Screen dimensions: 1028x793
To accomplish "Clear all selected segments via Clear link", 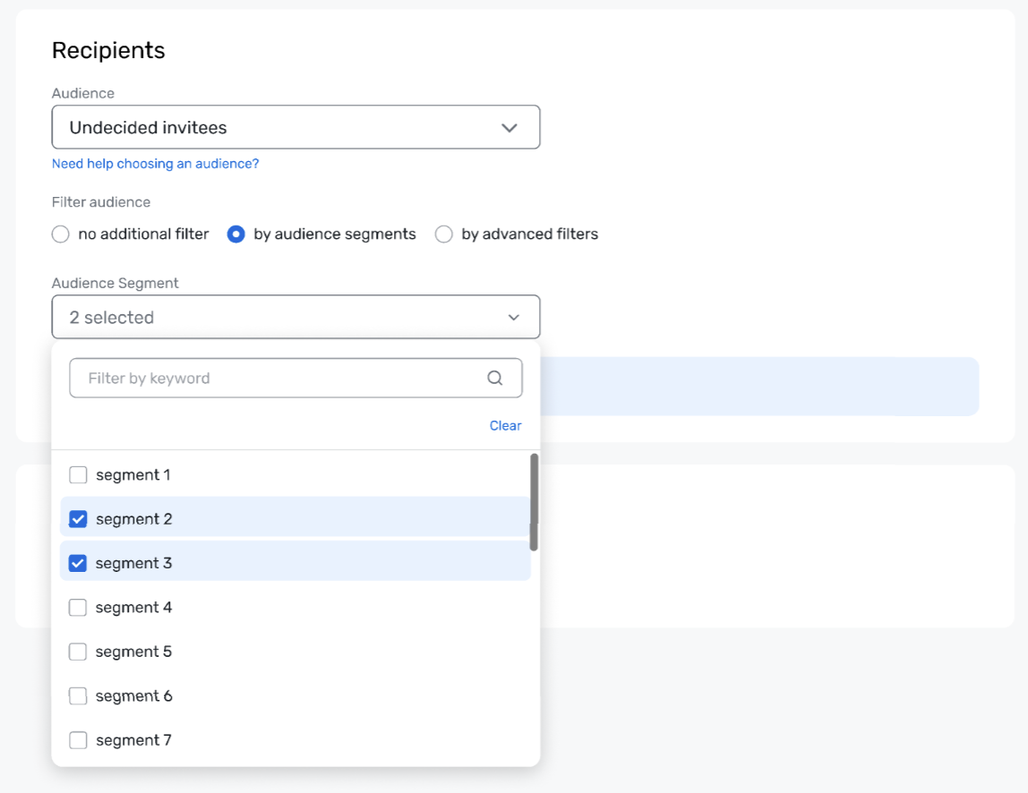I will coord(505,426).
